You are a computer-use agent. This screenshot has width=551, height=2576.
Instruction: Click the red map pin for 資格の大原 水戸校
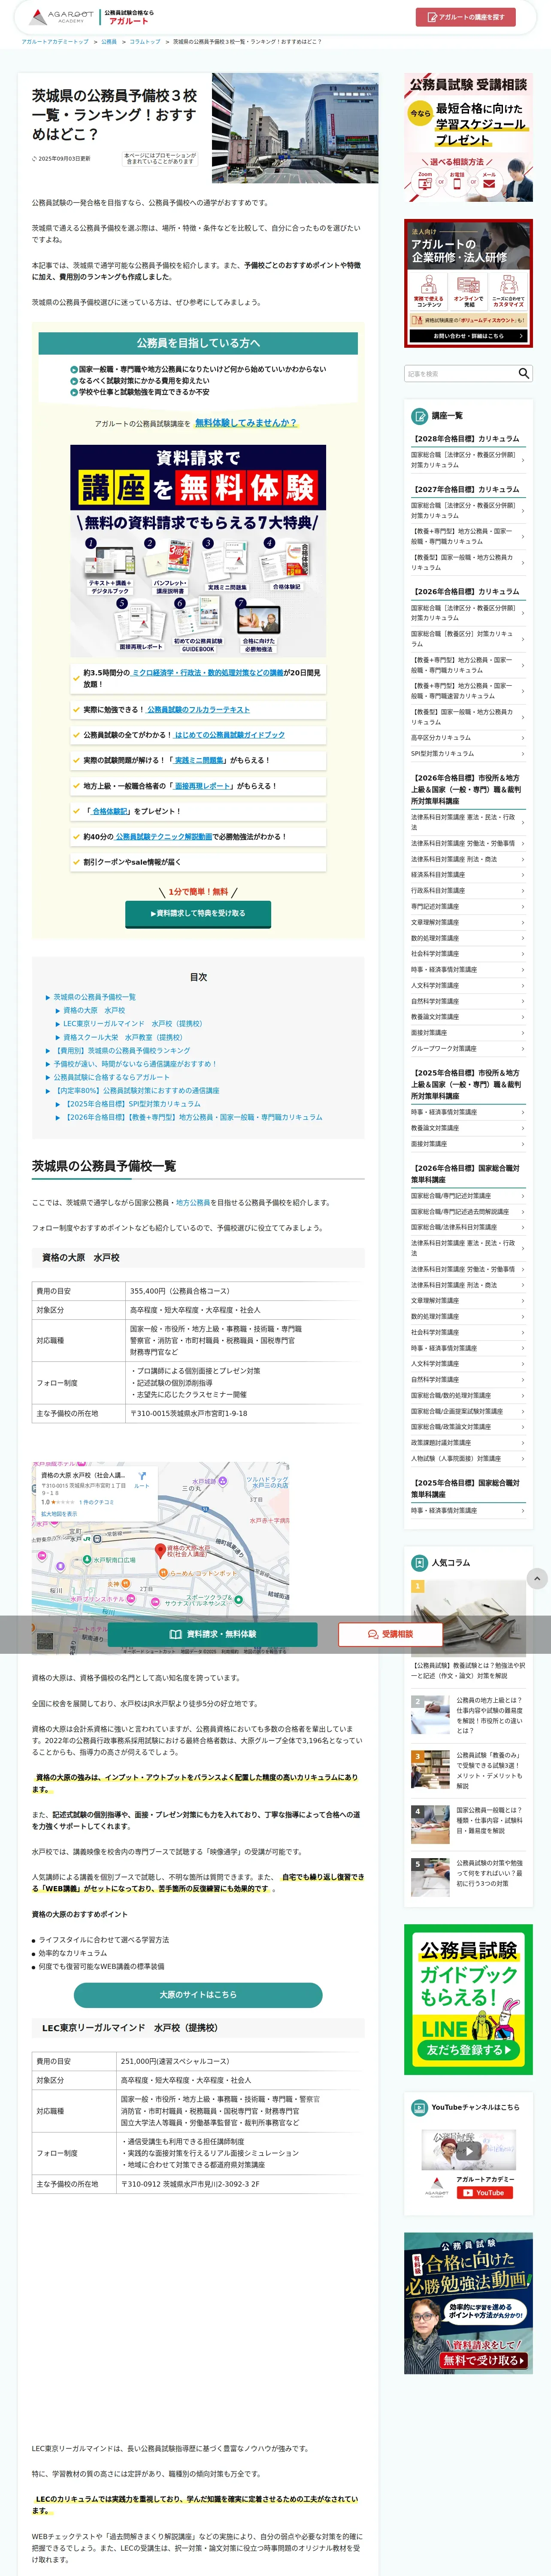click(160, 1551)
